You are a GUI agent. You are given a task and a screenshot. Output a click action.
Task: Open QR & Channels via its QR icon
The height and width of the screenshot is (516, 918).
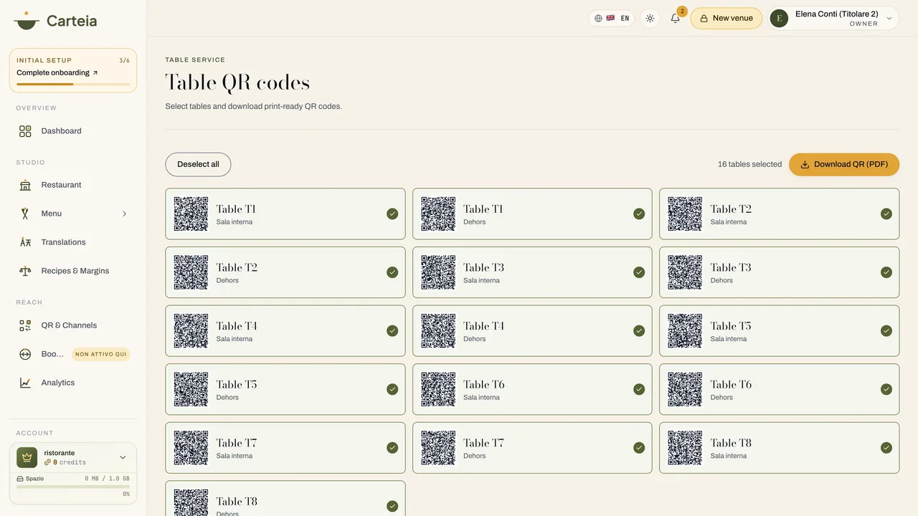(25, 325)
